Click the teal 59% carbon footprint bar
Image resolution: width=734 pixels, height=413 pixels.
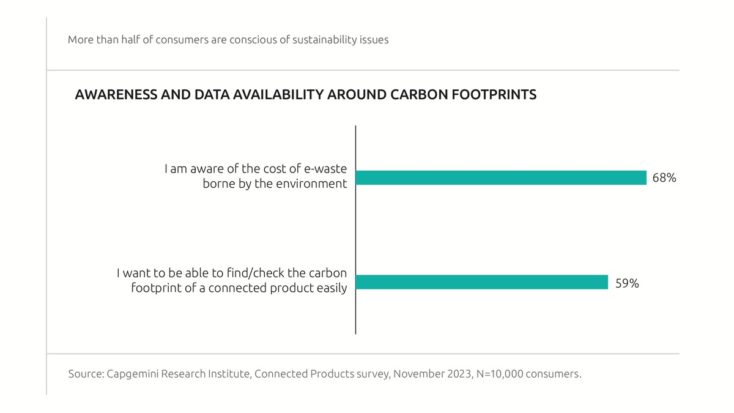coord(481,282)
